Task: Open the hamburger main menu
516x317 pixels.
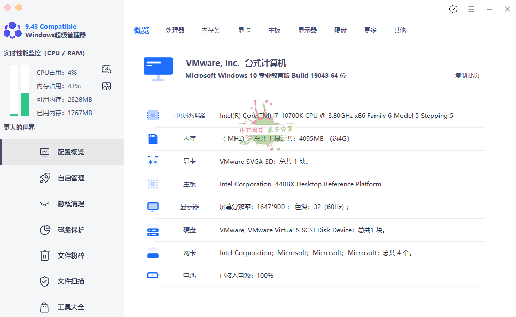Action: 471,9
